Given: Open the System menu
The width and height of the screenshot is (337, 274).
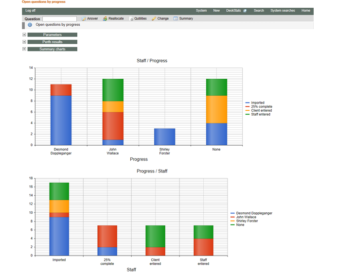Looking at the screenshot, I should [201, 11].
